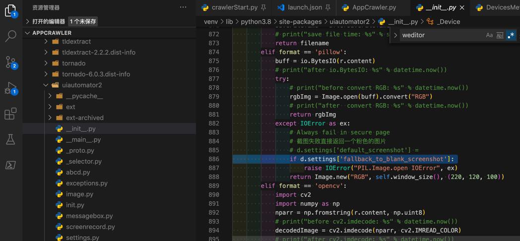Switch to the DevicesMe tab
The height and width of the screenshot is (241, 520).
498,7
